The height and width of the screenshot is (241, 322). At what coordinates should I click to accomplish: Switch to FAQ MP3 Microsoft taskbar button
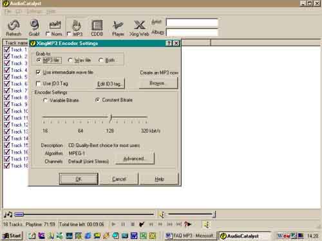coord(190,236)
